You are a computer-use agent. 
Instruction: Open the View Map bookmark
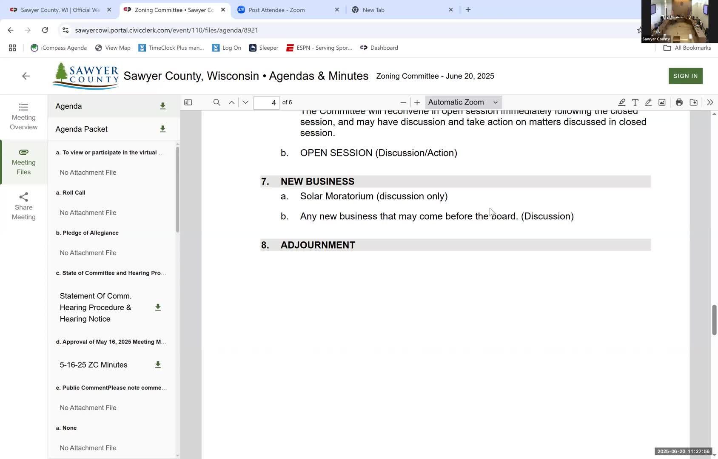(113, 48)
